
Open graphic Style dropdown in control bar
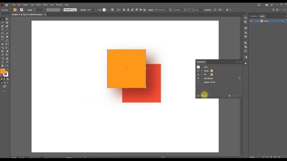[x=107, y=10]
